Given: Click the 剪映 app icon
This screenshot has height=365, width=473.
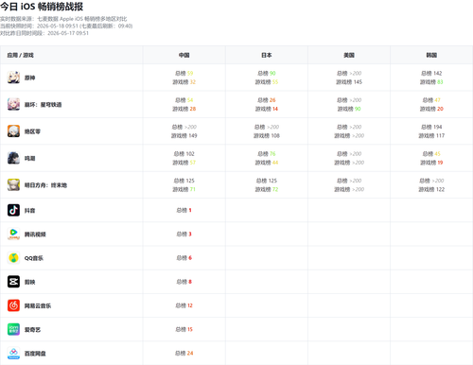Looking at the screenshot, I should 13,282.
